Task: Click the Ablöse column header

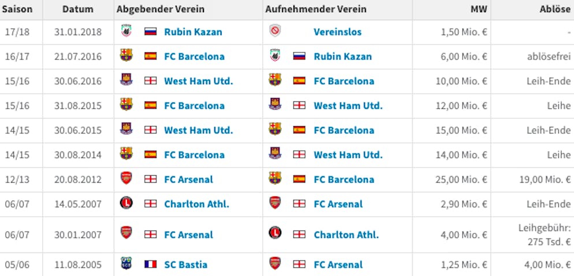Action: click(554, 9)
